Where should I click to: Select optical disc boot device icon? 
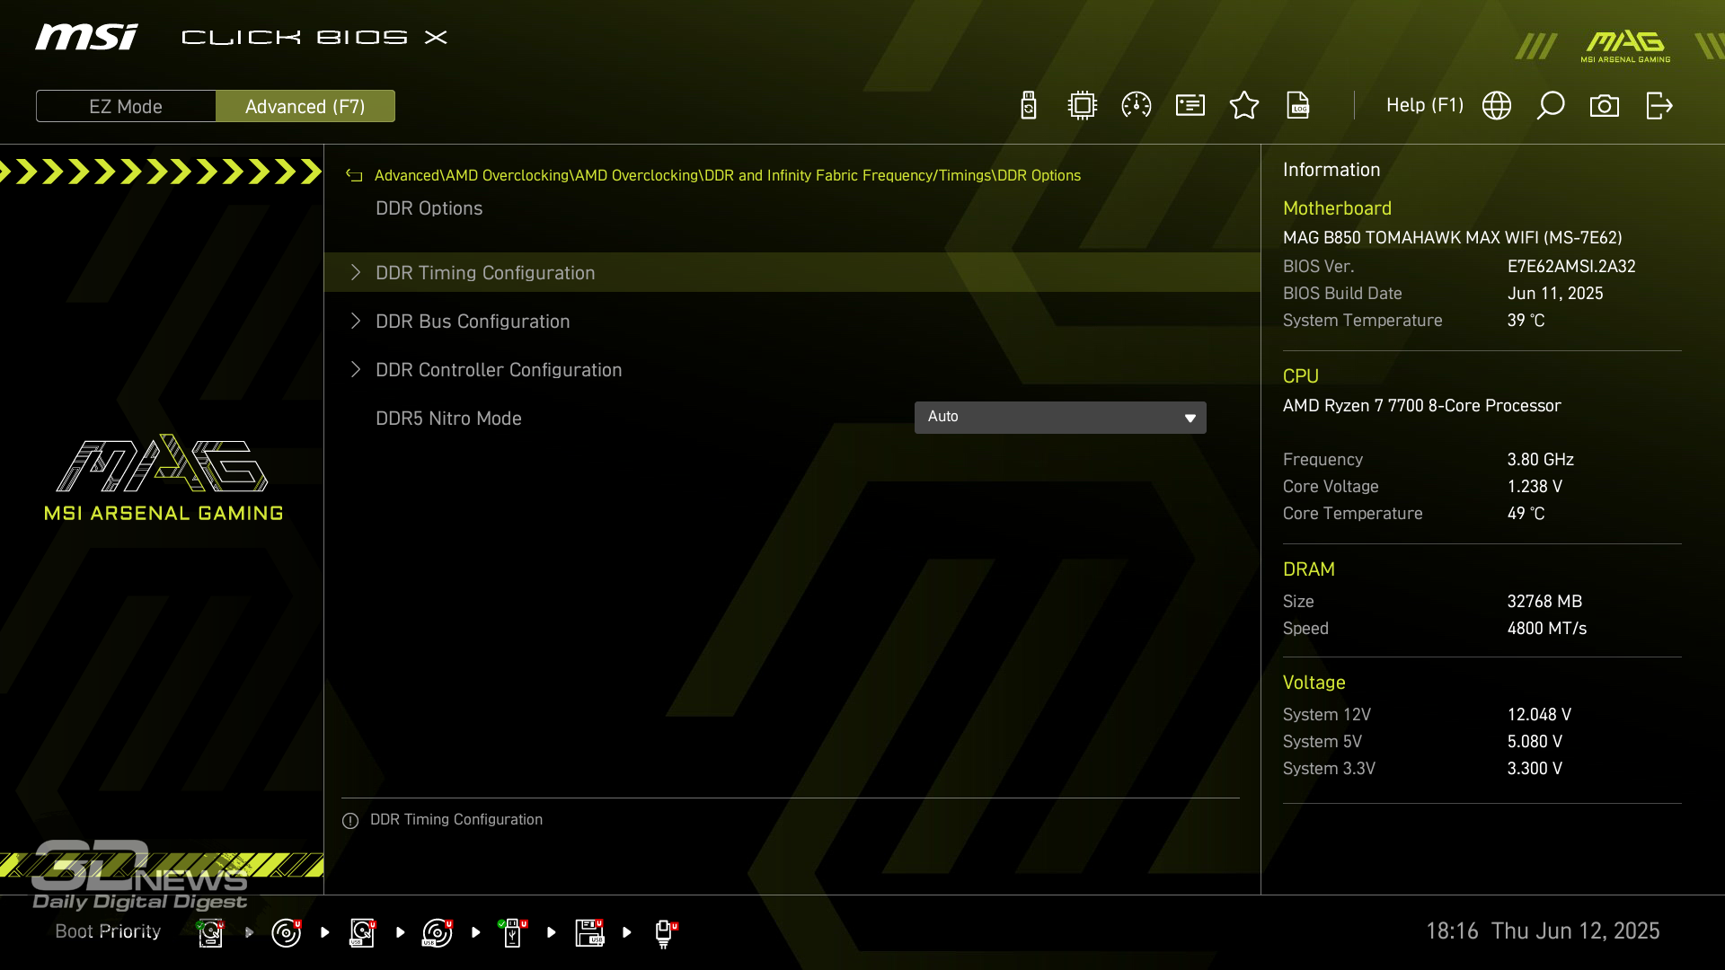tap(286, 932)
